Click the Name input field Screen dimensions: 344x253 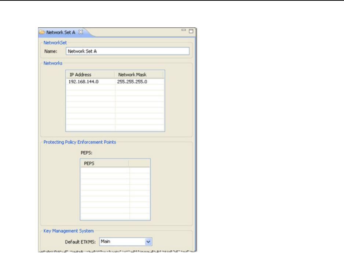(128, 51)
